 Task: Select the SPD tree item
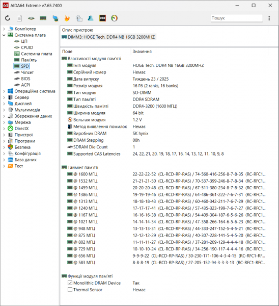tap(21, 66)
